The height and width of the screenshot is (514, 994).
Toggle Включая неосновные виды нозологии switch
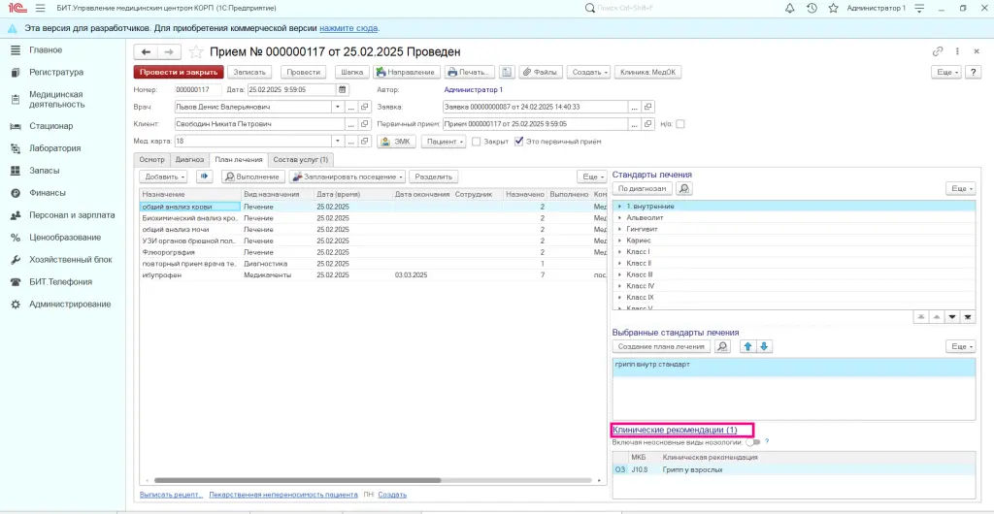coord(752,441)
